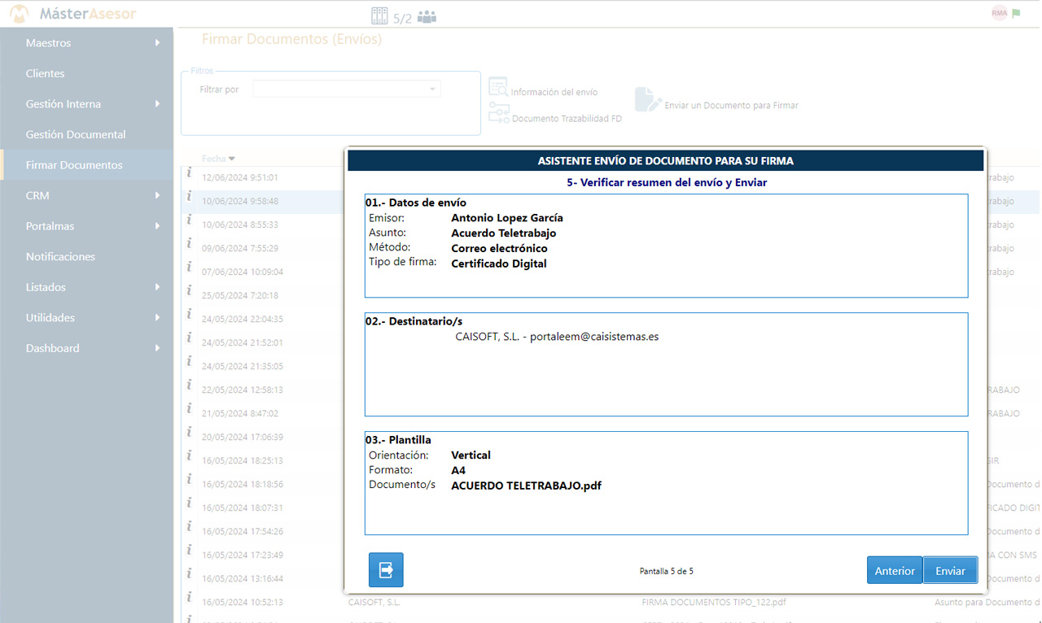
Task: Click the users group icon in header
Action: (427, 16)
